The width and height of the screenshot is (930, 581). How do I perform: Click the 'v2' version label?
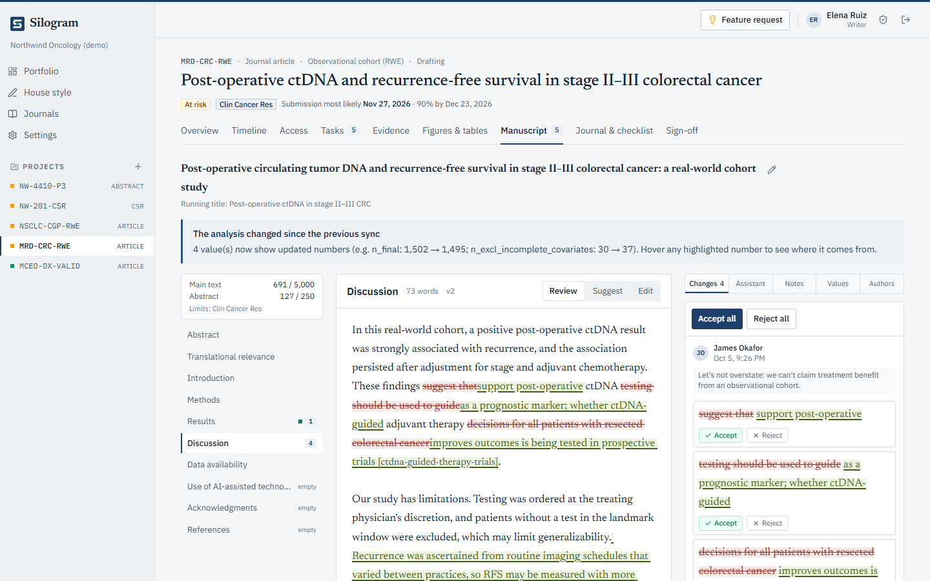coord(450,291)
